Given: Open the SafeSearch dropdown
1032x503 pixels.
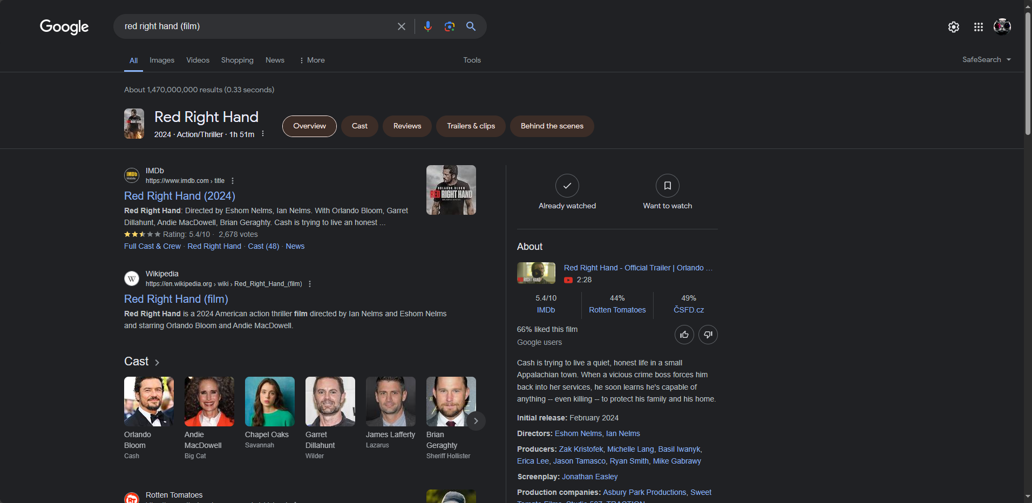Looking at the screenshot, I should click(x=987, y=60).
